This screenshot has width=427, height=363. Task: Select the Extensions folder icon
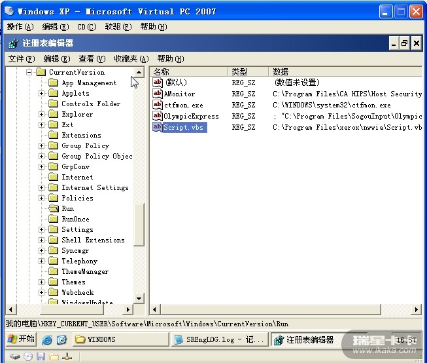pyautogui.click(x=54, y=135)
